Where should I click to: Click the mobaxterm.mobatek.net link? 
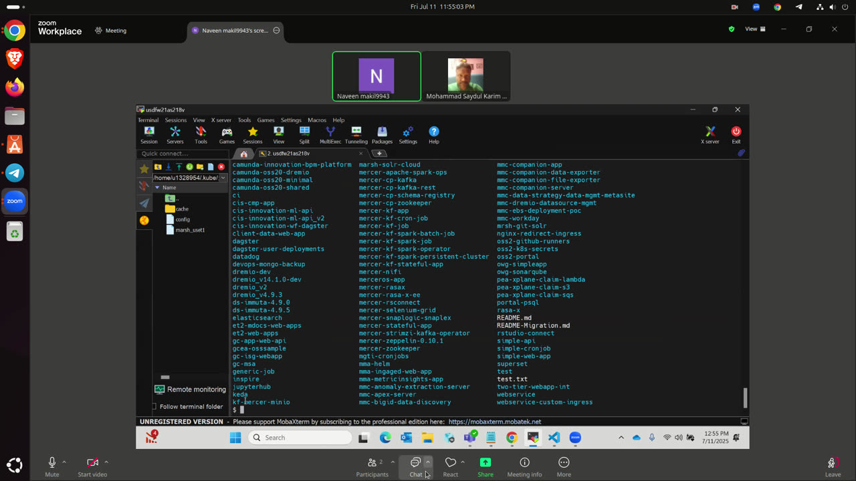(495, 422)
